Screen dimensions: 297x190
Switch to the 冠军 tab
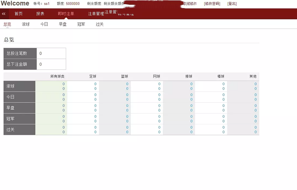pyautogui.click(x=81, y=24)
